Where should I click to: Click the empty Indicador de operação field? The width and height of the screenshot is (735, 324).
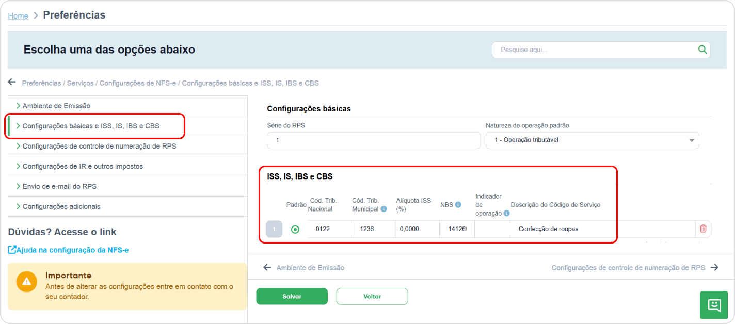coord(492,229)
